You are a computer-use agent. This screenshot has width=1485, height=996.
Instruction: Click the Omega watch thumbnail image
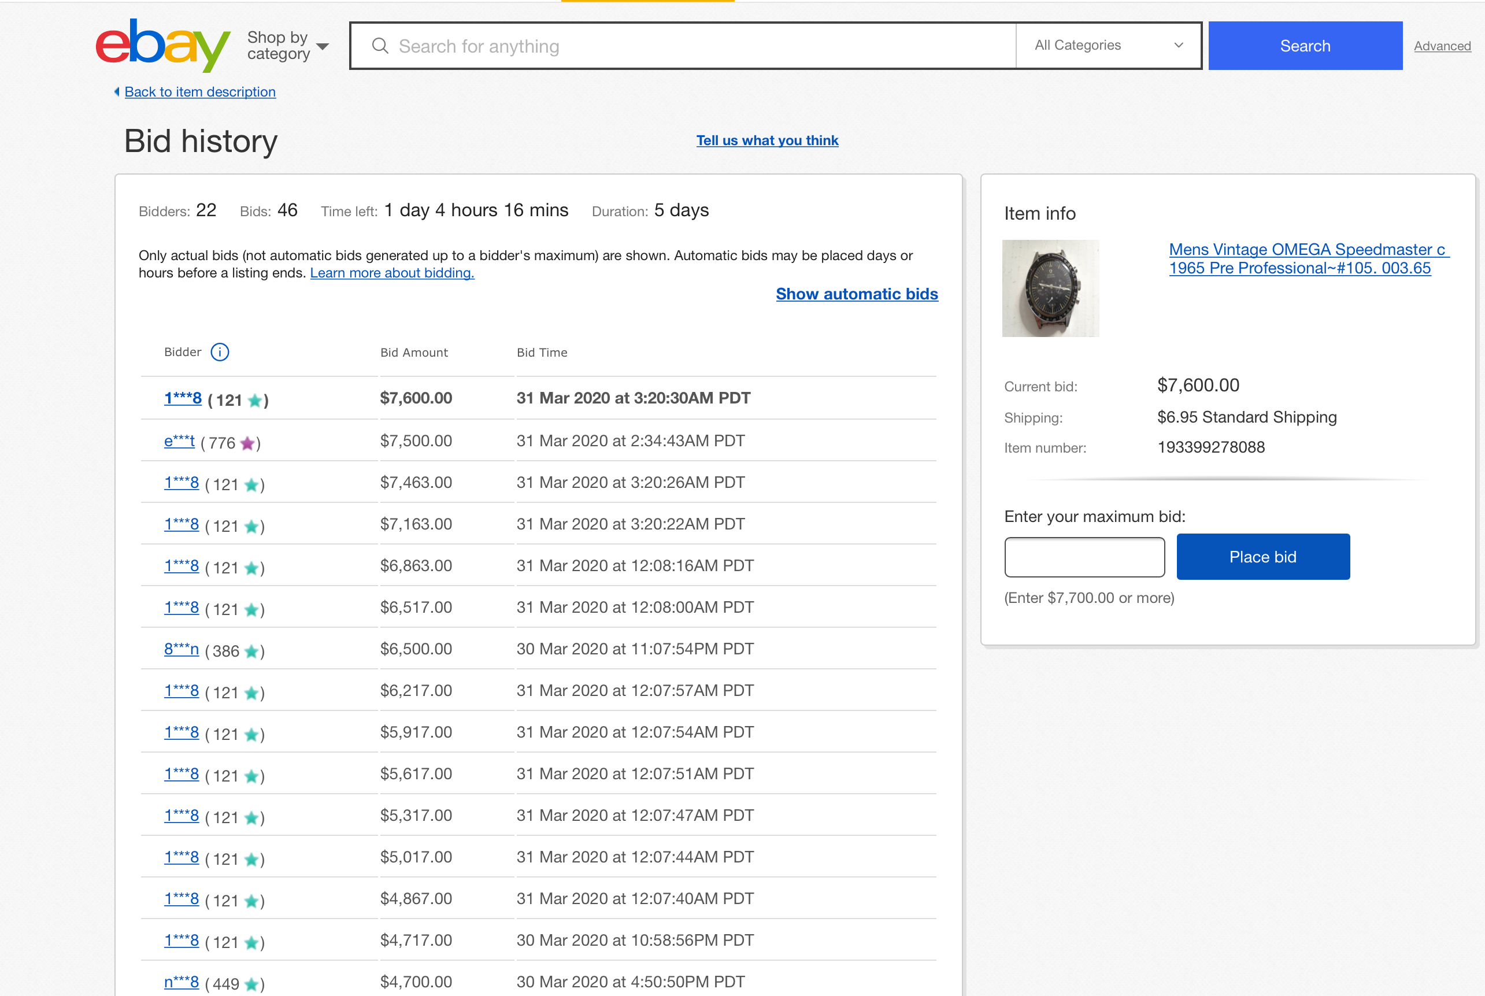[x=1050, y=288]
